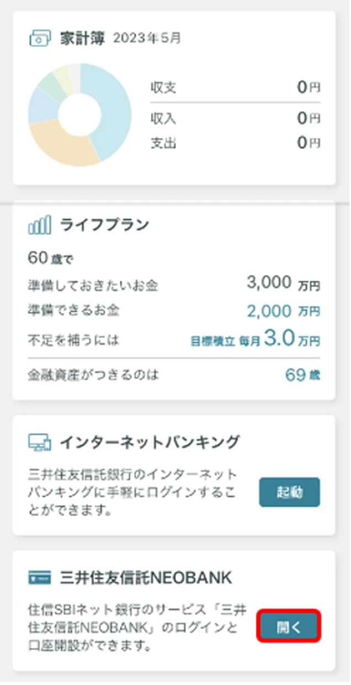Click the 目標積立 毎月3.0万円 value
This screenshot has width=351, height=685.
click(256, 339)
